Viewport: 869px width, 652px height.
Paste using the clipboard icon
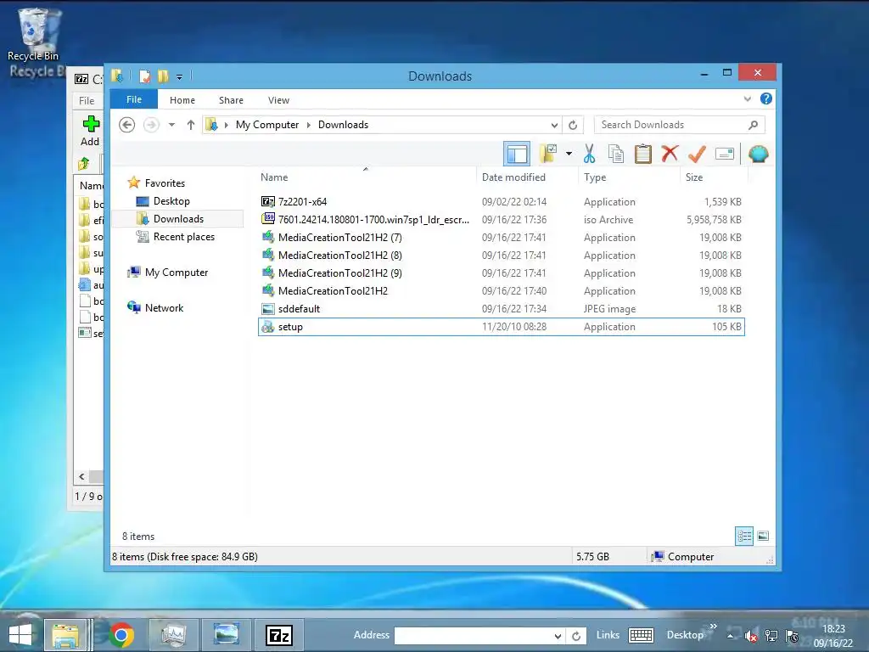click(x=643, y=154)
